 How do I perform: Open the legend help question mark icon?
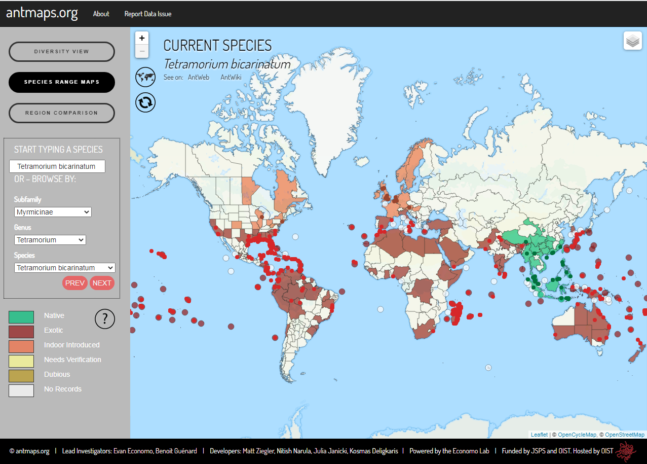point(105,319)
